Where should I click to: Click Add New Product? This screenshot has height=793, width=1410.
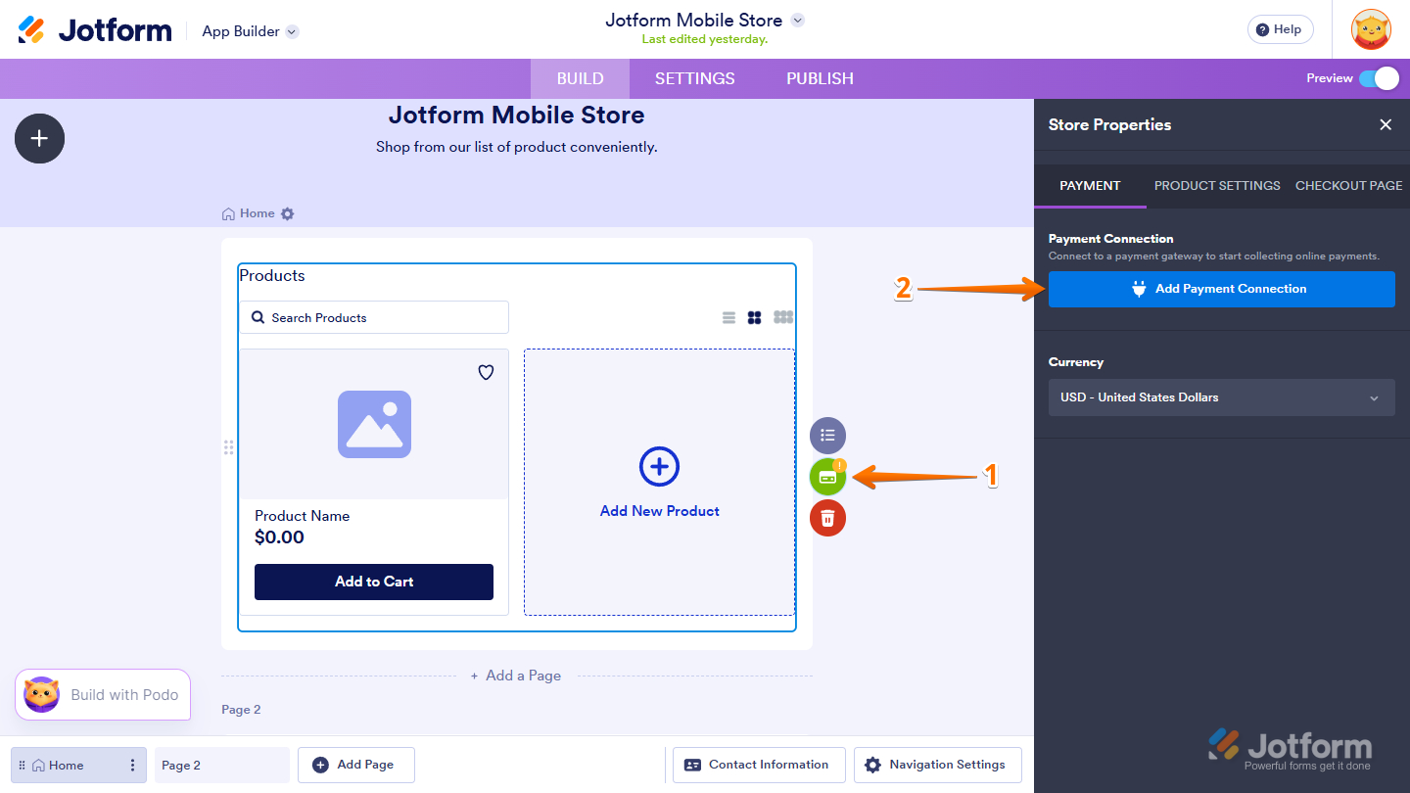pyautogui.click(x=659, y=483)
